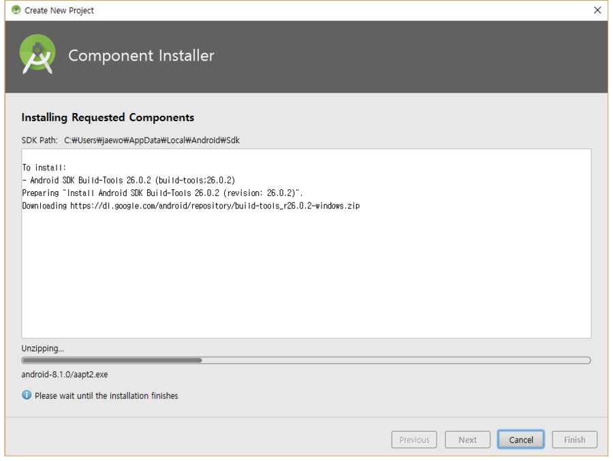
Task: Click the Cancel button
Action: click(x=521, y=440)
